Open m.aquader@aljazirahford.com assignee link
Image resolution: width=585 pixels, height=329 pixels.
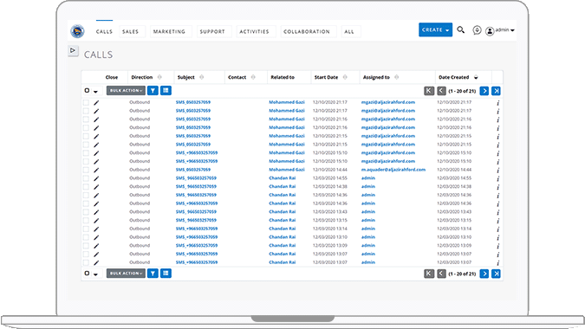[x=393, y=170]
